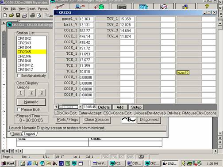The height and width of the screenshot is (167, 223).
Task: Click the Close Session button
Action: [96, 120]
